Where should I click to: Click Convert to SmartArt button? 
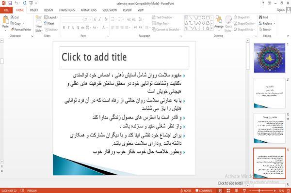[166, 30]
